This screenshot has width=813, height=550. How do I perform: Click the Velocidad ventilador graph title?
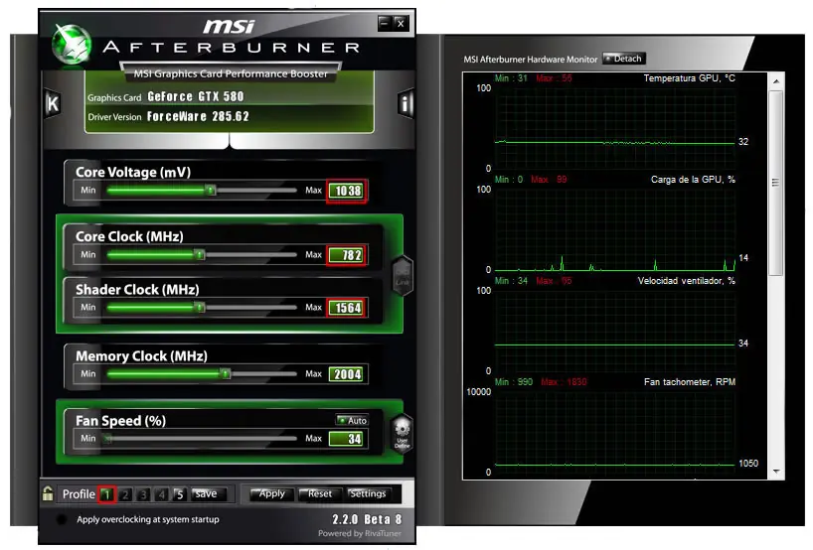pos(687,281)
